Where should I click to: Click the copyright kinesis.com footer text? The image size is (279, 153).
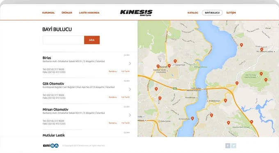point(84,146)
